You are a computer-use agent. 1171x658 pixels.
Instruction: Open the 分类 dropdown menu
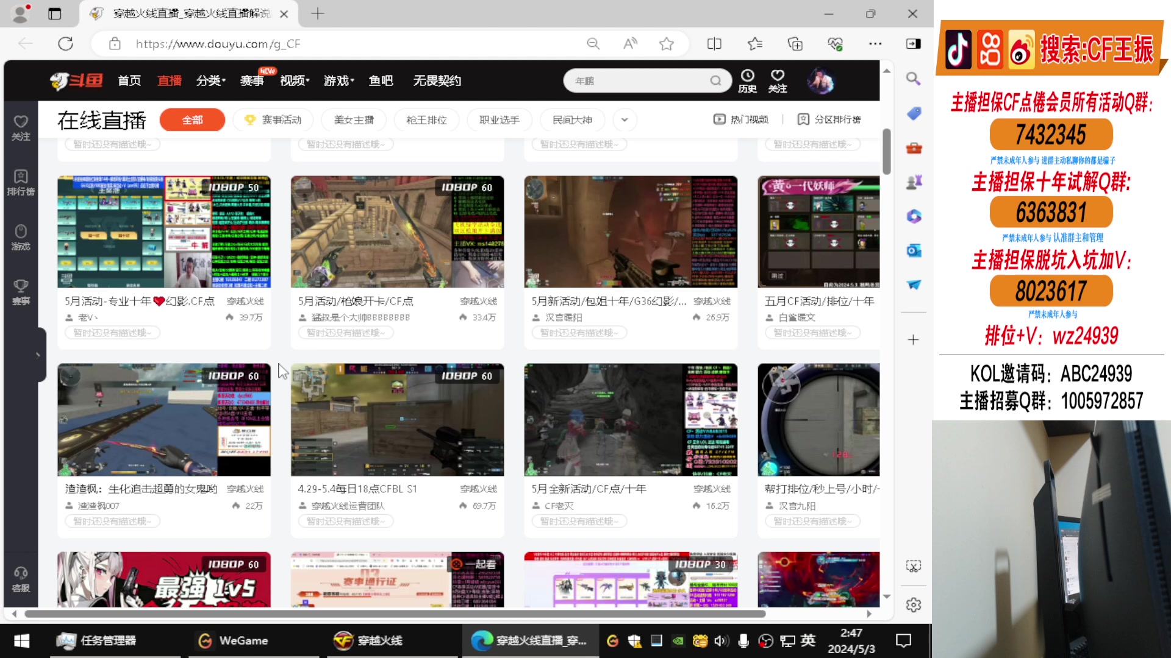[x=210, y=80]
